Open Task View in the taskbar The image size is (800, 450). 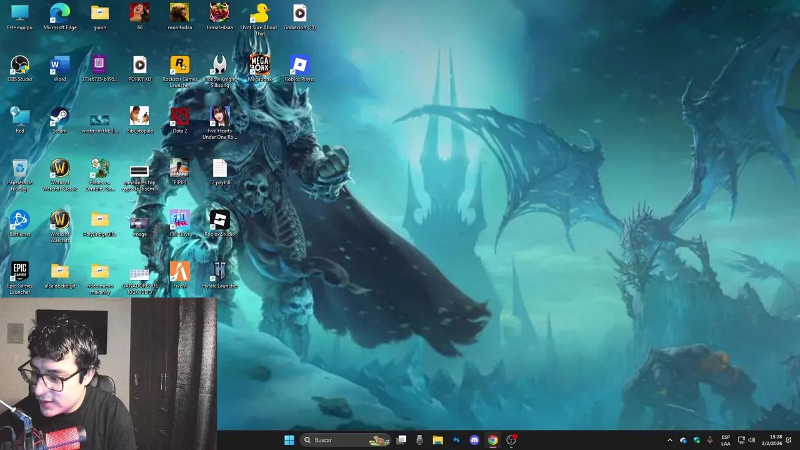[x=402, y=440]
